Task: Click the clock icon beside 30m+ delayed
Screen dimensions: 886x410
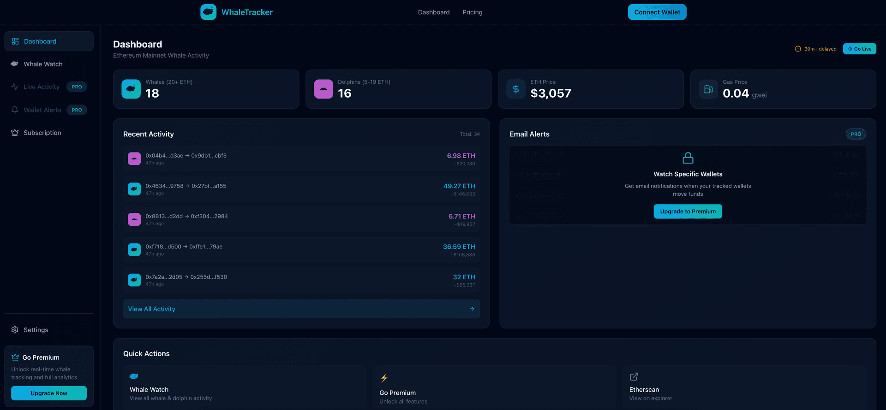Action: tap(798, 49)
